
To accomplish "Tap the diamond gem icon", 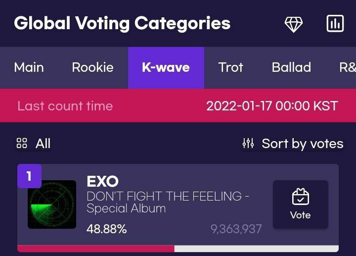I will tap(294, 24).
